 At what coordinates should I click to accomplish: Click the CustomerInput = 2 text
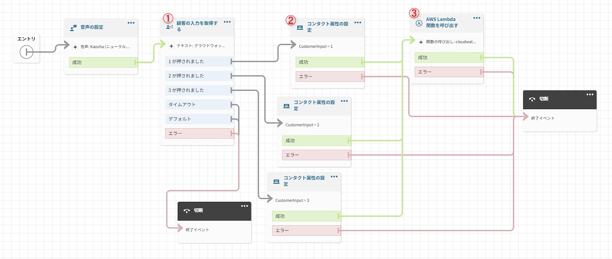pyautogui.click(x=302, y=125)
